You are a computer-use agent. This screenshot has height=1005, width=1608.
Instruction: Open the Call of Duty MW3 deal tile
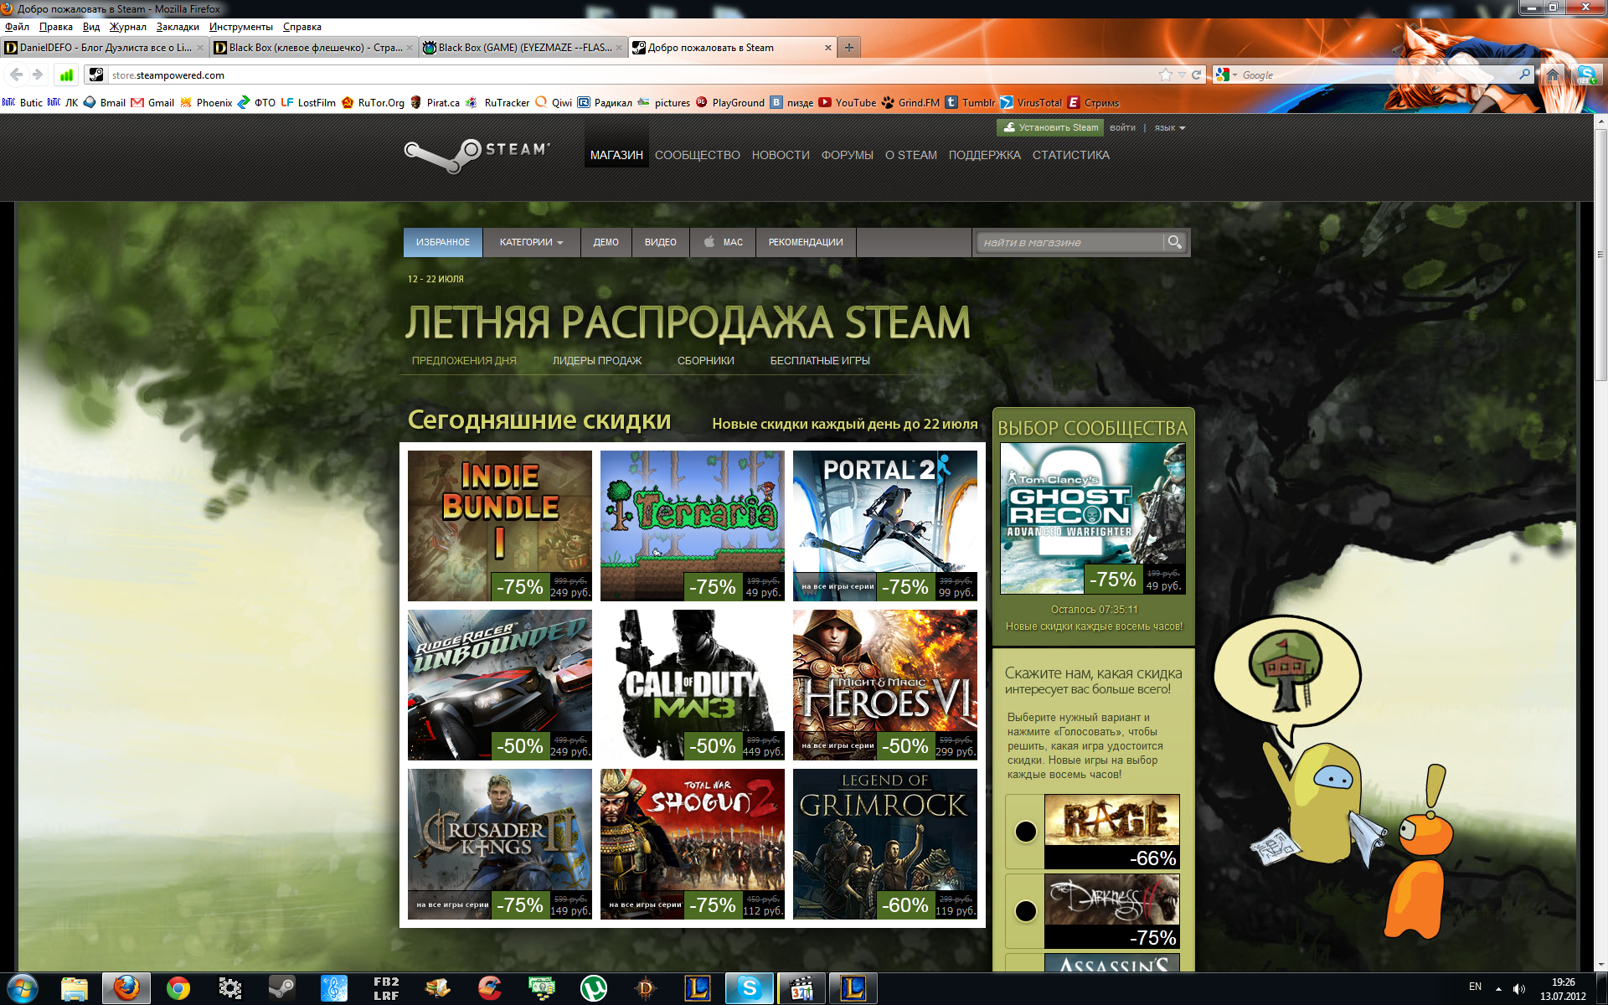[693, 685]
